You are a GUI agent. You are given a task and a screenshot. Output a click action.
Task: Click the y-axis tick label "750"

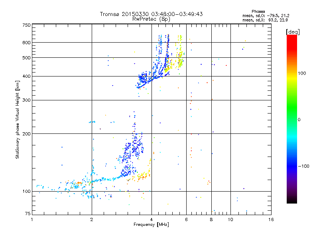click(x=26, y=25)
